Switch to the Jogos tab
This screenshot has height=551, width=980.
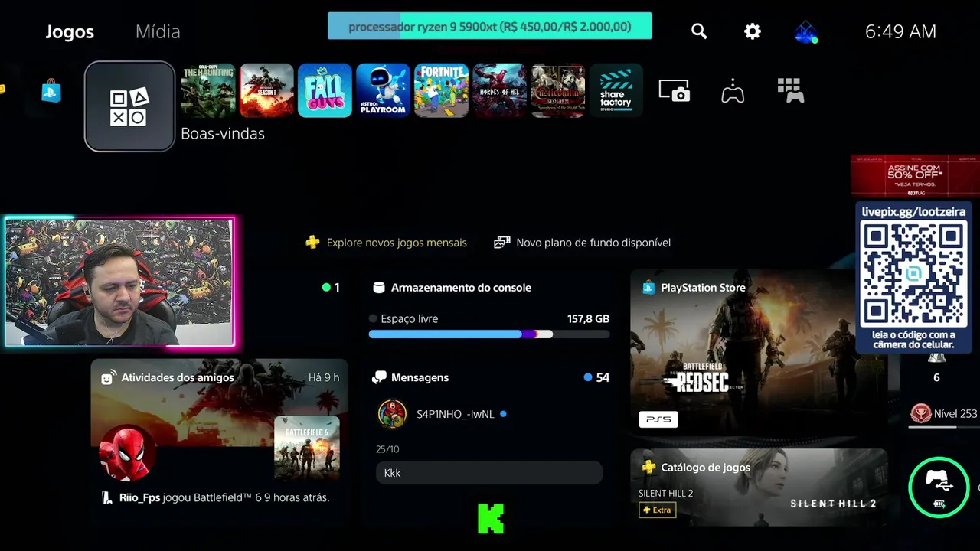coord(70,31)
